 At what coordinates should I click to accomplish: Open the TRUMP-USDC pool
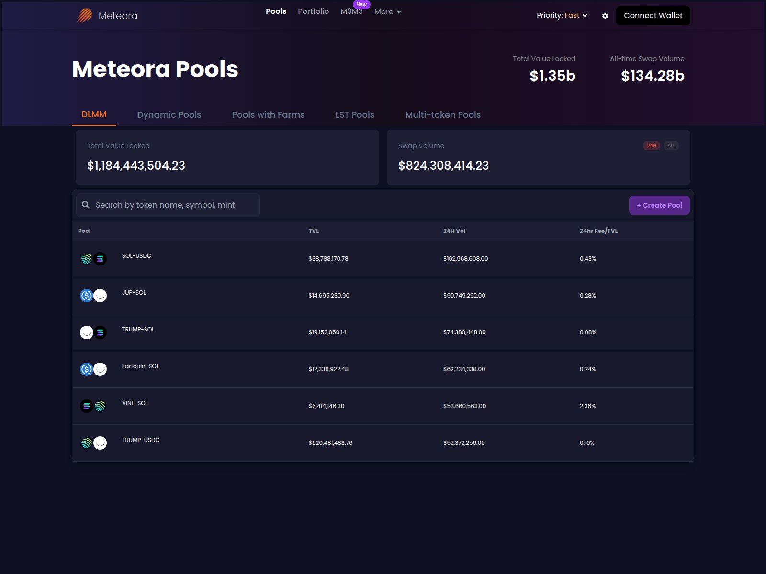pyautogui.click(x=141, y=440)
